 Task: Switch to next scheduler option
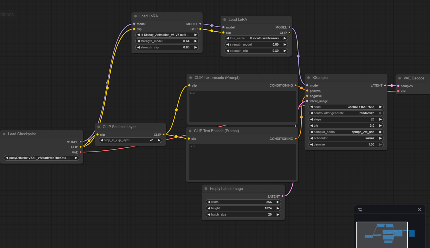[x=381, y=138]
